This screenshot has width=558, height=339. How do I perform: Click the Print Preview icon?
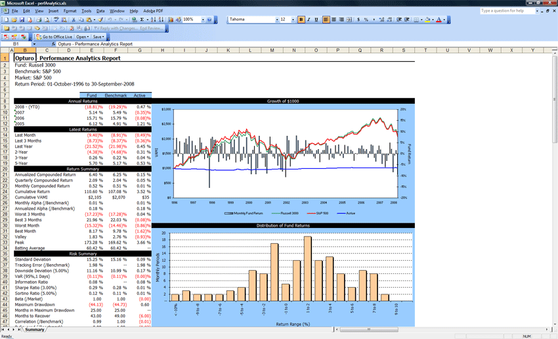(47, 20)
